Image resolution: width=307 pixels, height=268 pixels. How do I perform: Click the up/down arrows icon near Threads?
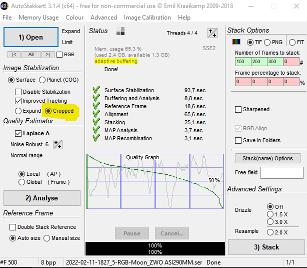212,33
